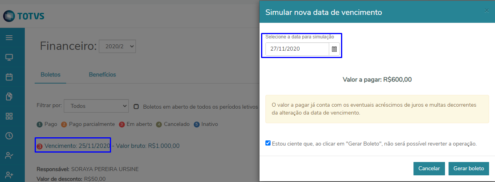
Task: Select the grid tiles sidebar icon
Action: click(x=9, y=116)
